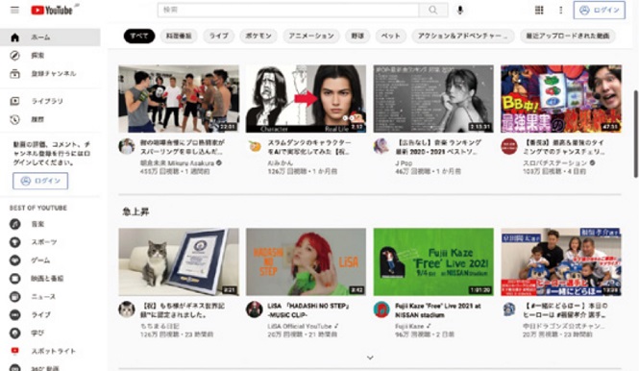Click the search magnifier button
639x371 pixels.
click(433, 10)
